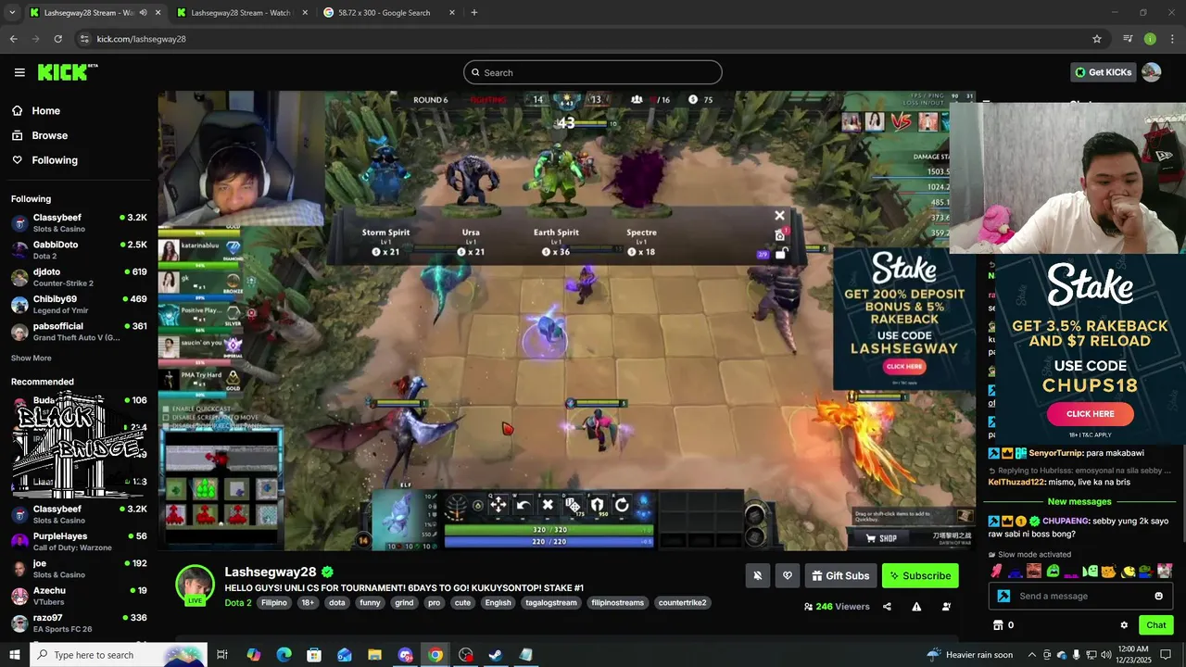Select the 18+ tag

[309, 602]
